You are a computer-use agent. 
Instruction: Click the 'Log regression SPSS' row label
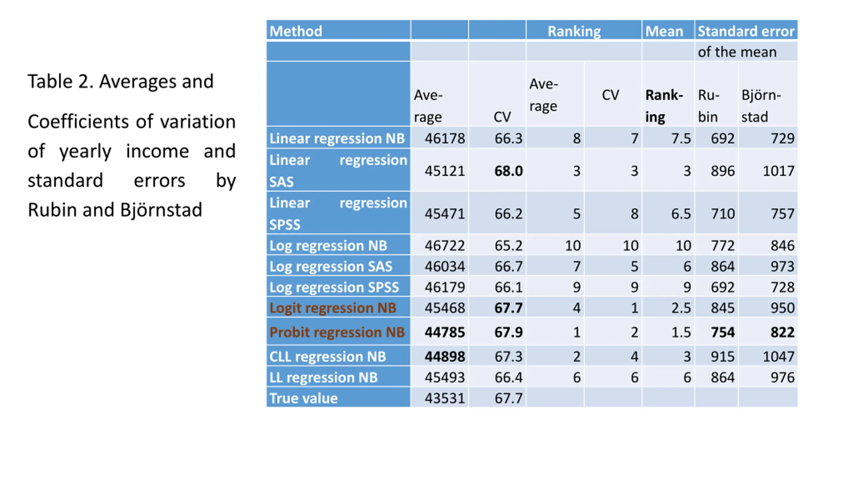338,287
